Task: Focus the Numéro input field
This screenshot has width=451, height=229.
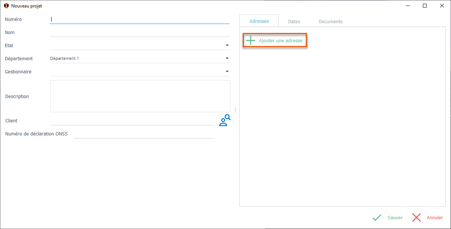Action: (139, 19)
